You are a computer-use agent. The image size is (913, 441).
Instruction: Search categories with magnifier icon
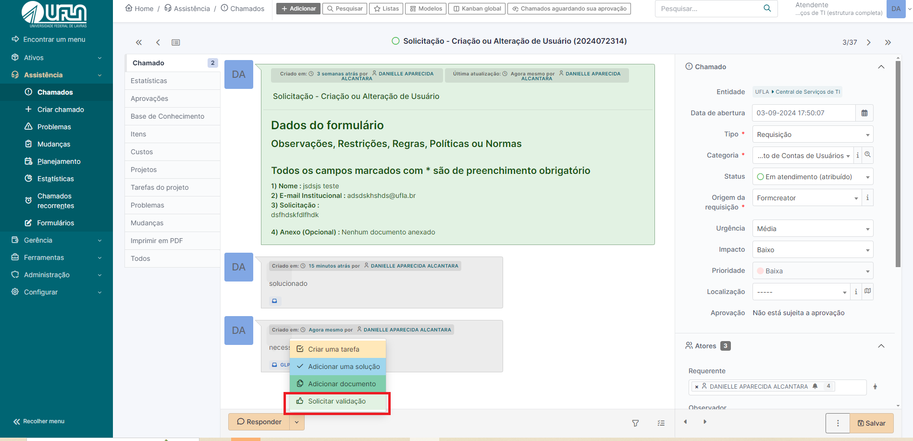point(868,155)
